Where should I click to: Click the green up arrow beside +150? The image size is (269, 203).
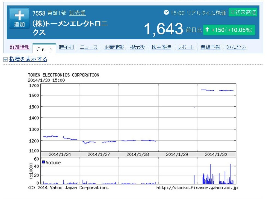pyautogui.click(x=207, y=29)
